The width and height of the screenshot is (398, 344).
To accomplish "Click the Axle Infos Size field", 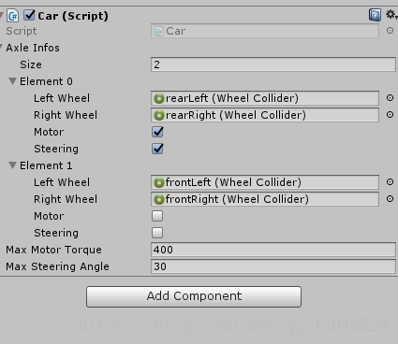I will point(273,64).
